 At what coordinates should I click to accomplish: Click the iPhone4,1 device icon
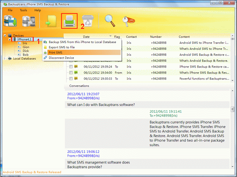[x=15, y=40]
